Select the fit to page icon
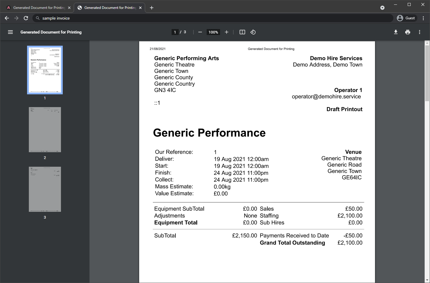Screen dimensions: 430x283 click(242, 32)
